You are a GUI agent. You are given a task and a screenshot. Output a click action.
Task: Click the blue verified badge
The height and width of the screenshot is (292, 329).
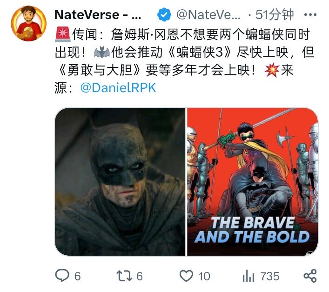pos(164,14)
